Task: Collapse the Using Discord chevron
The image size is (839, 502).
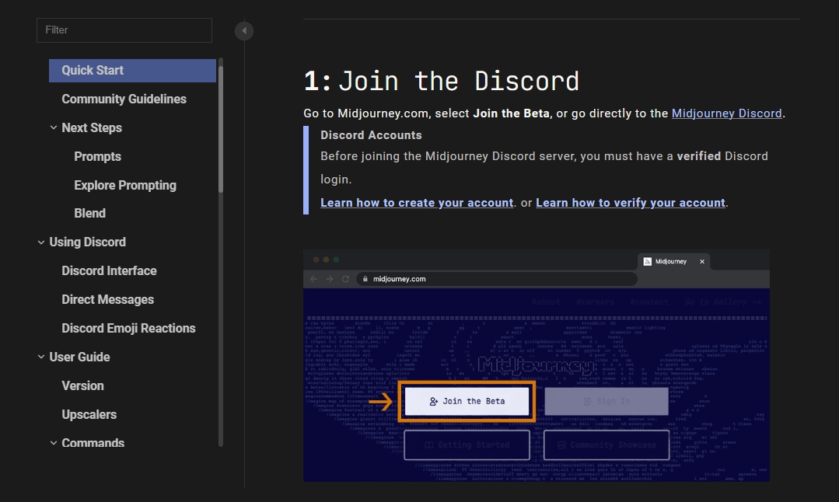Action: pyautogui.click(x=41, y=242)
